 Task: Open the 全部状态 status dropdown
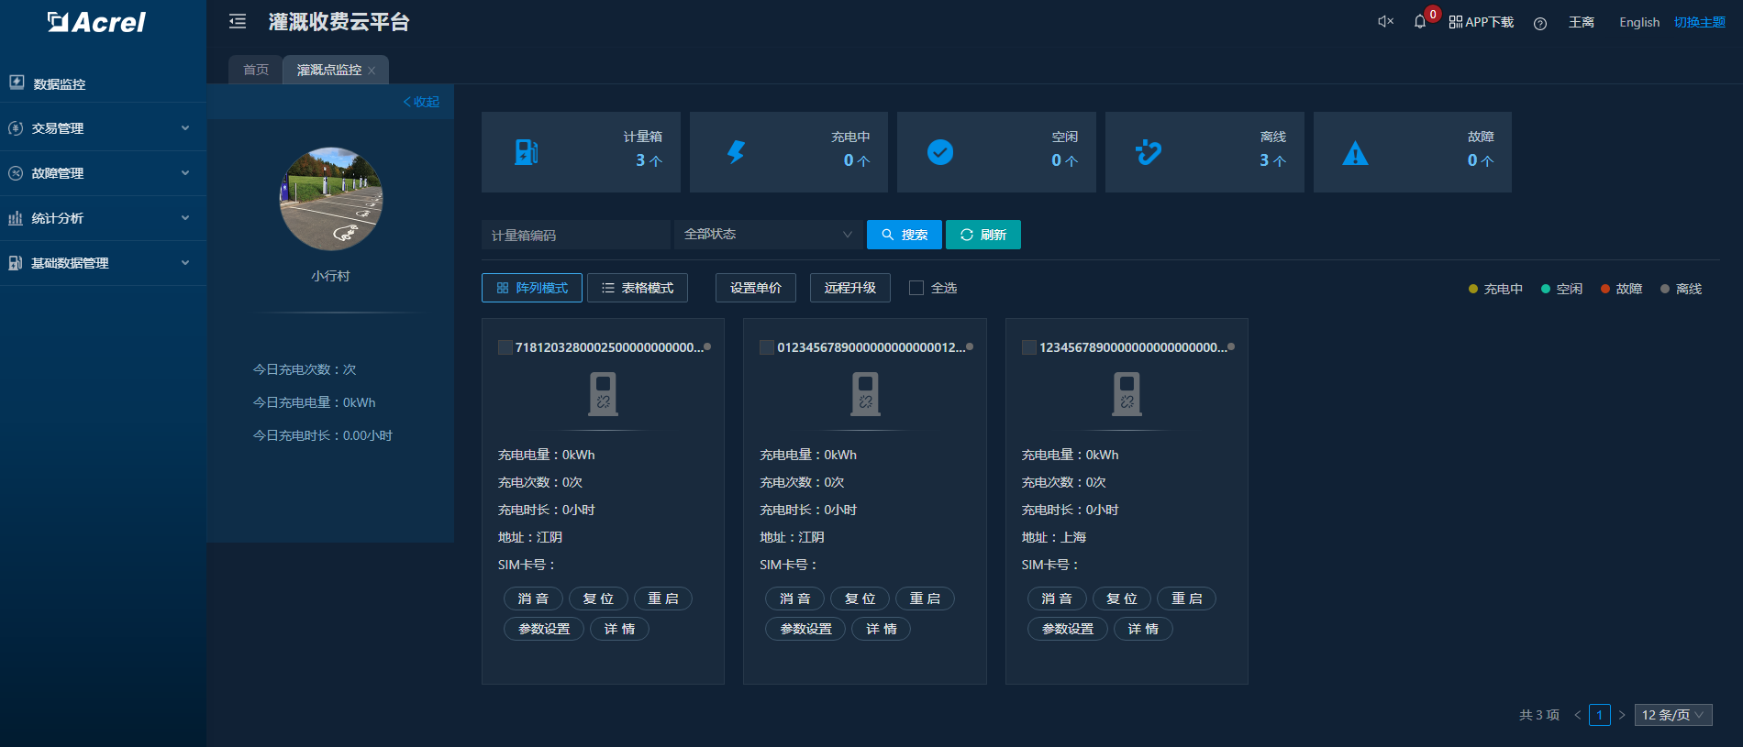pos(768,235)
